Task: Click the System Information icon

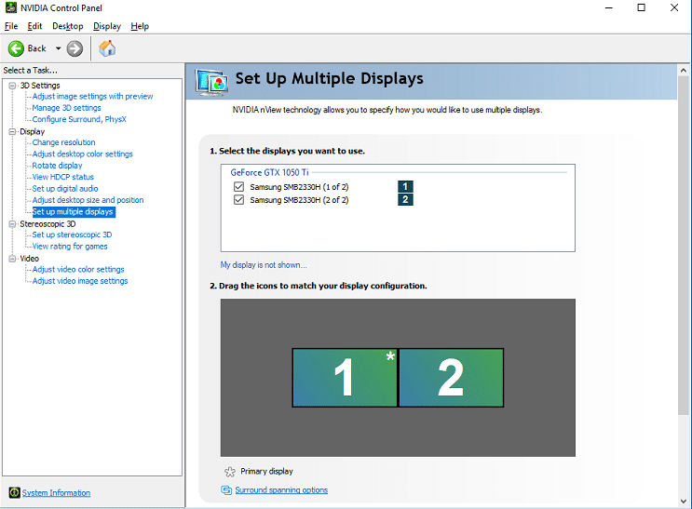Action: [14, 493]
